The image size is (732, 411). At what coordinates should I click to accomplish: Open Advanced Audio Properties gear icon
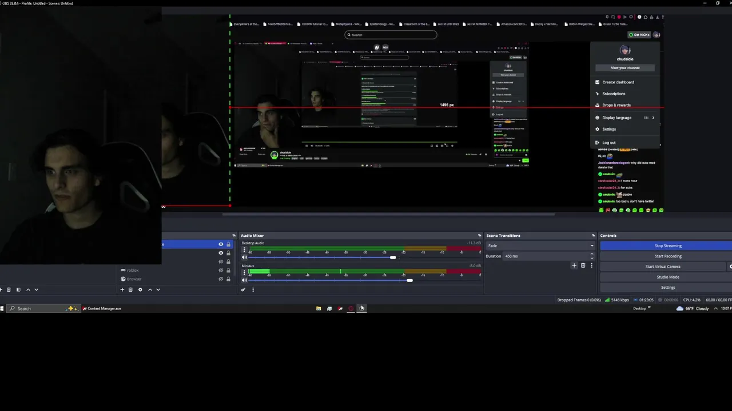pos(244,289)
